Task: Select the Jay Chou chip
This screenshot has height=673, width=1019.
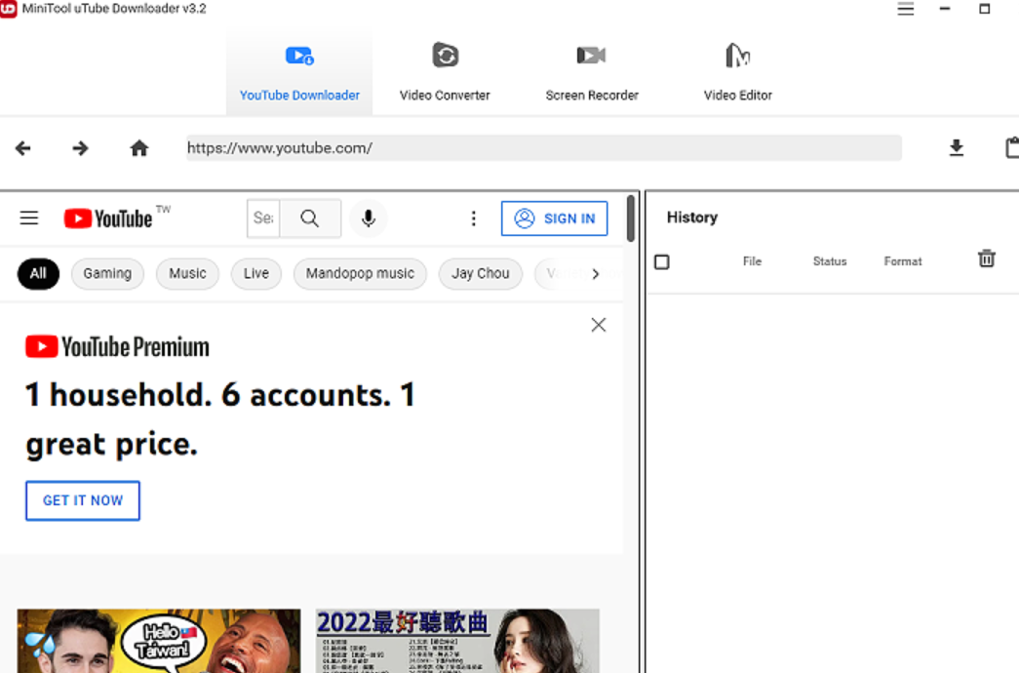Action: coord(481,274)
